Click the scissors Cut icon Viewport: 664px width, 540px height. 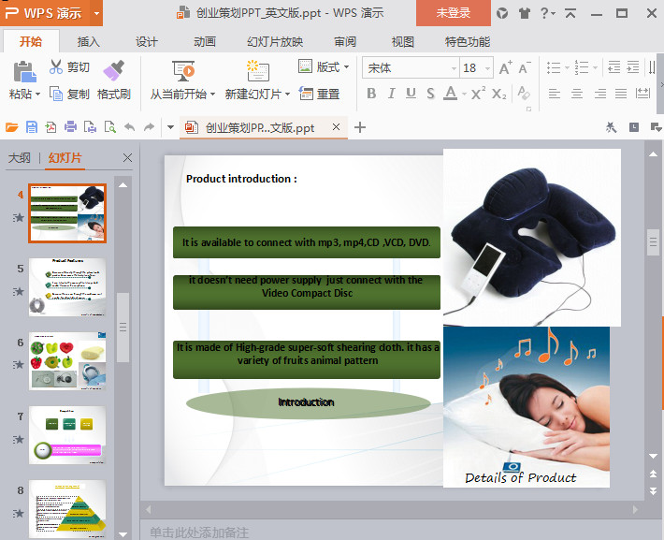tap(55, 67)
